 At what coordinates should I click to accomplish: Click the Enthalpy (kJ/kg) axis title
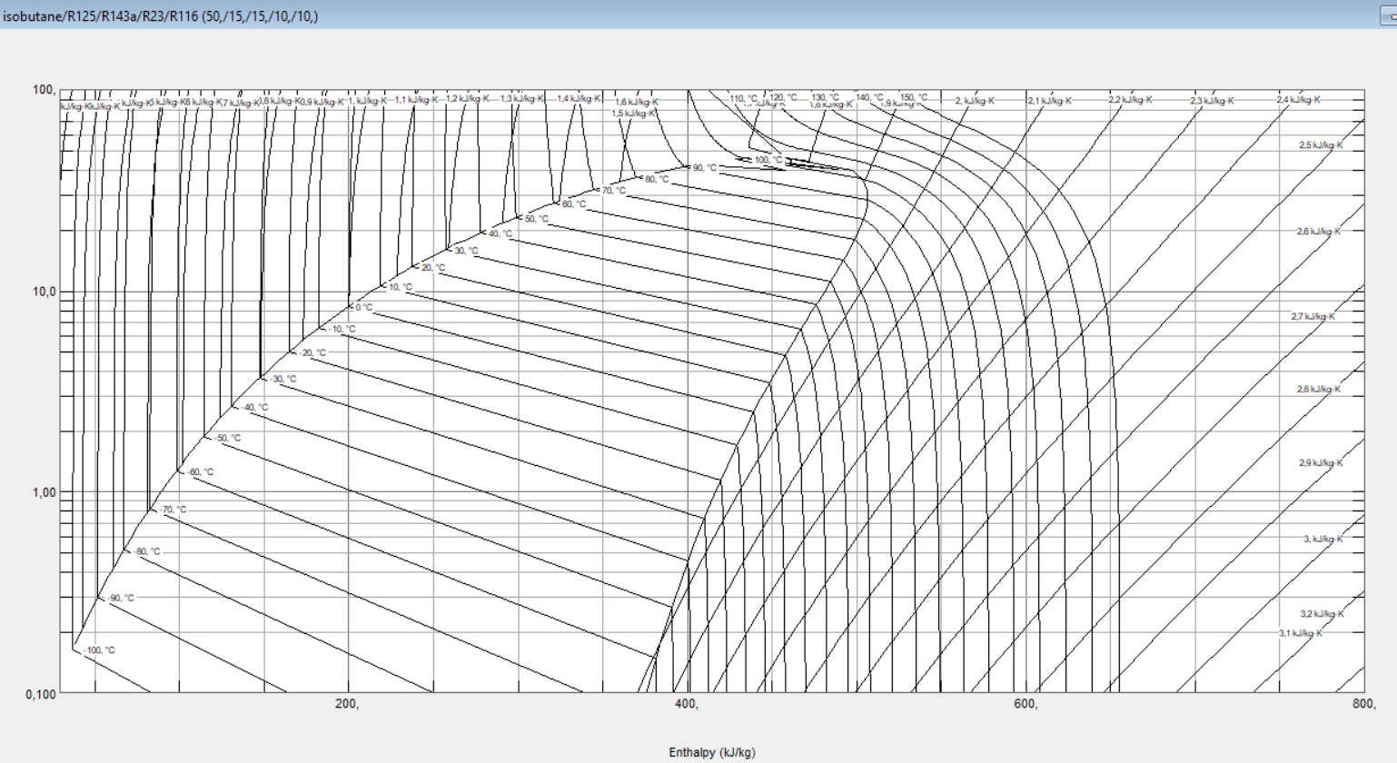coord(712,752)
